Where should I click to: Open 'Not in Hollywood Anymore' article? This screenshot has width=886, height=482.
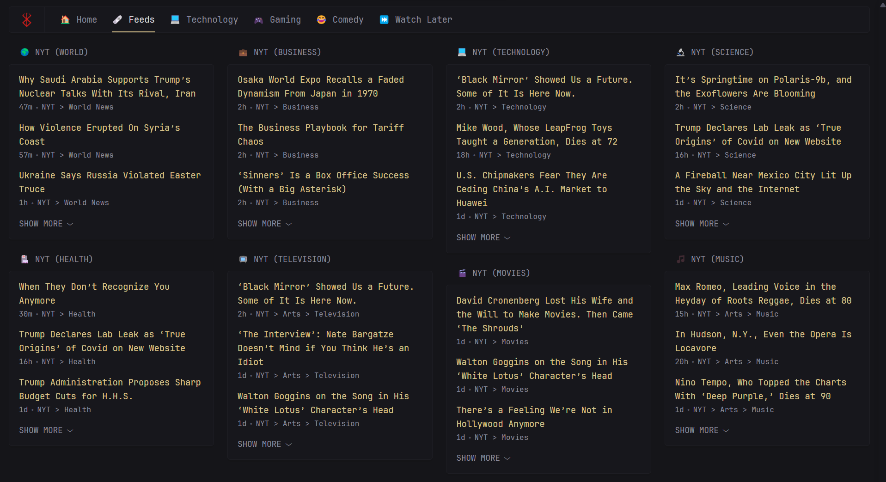534,417
